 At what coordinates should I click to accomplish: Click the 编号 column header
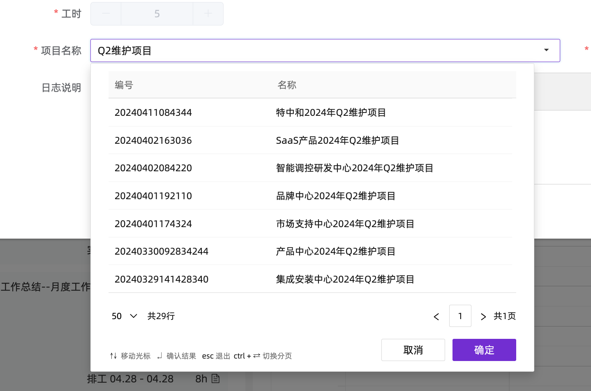[x=124, y=85]
